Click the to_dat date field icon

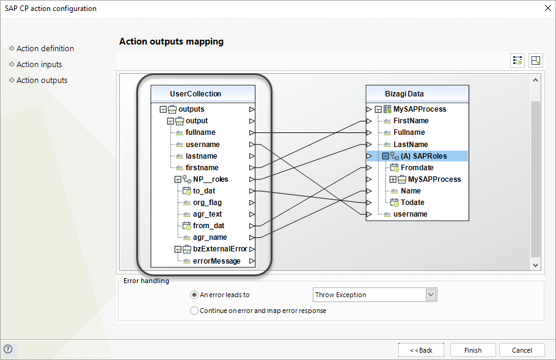tap(188, 191)
